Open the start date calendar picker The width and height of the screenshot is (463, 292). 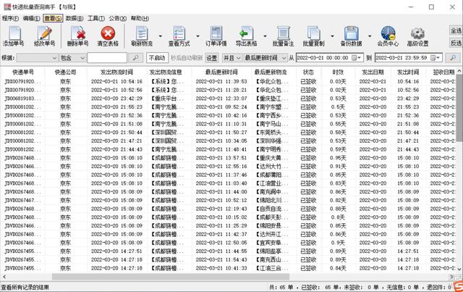tap(357, 58)
